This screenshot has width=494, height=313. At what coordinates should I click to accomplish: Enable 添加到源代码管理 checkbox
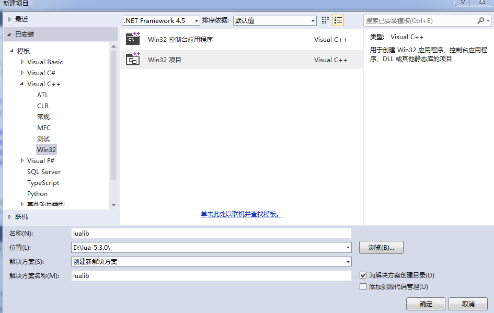coord(363,286)
